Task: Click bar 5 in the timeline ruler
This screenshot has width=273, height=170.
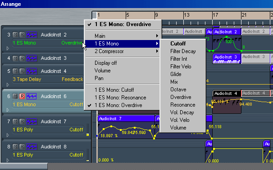Action: tap(128, 15)
